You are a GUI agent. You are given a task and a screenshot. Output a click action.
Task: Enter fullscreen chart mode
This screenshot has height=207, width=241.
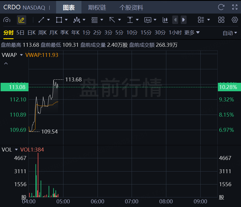coord(235,7)
